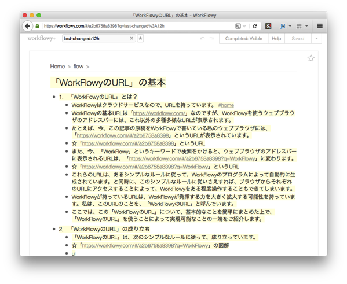The height and width of the screenshot is (284, 347).
Task: Click the blue extension toolbar icon
Action: [x=282, y=26]
